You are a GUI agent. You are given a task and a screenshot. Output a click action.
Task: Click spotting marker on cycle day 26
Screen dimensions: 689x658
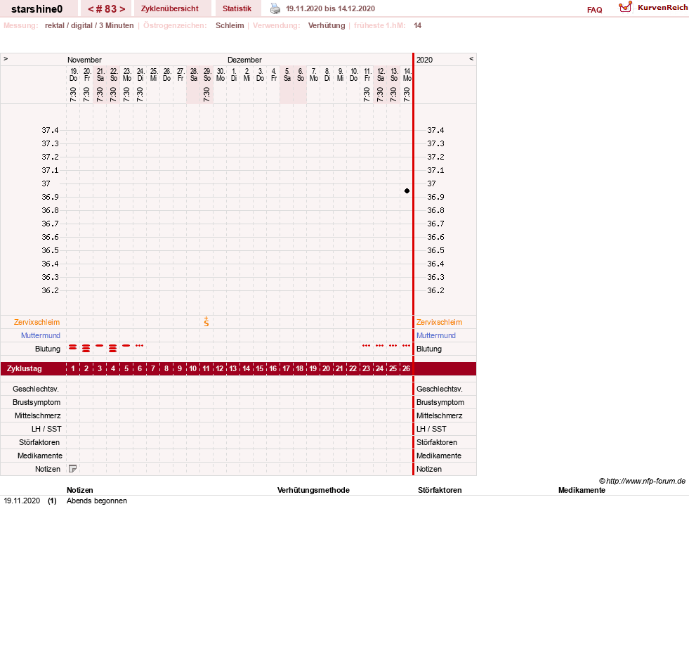tap(406, 346)
